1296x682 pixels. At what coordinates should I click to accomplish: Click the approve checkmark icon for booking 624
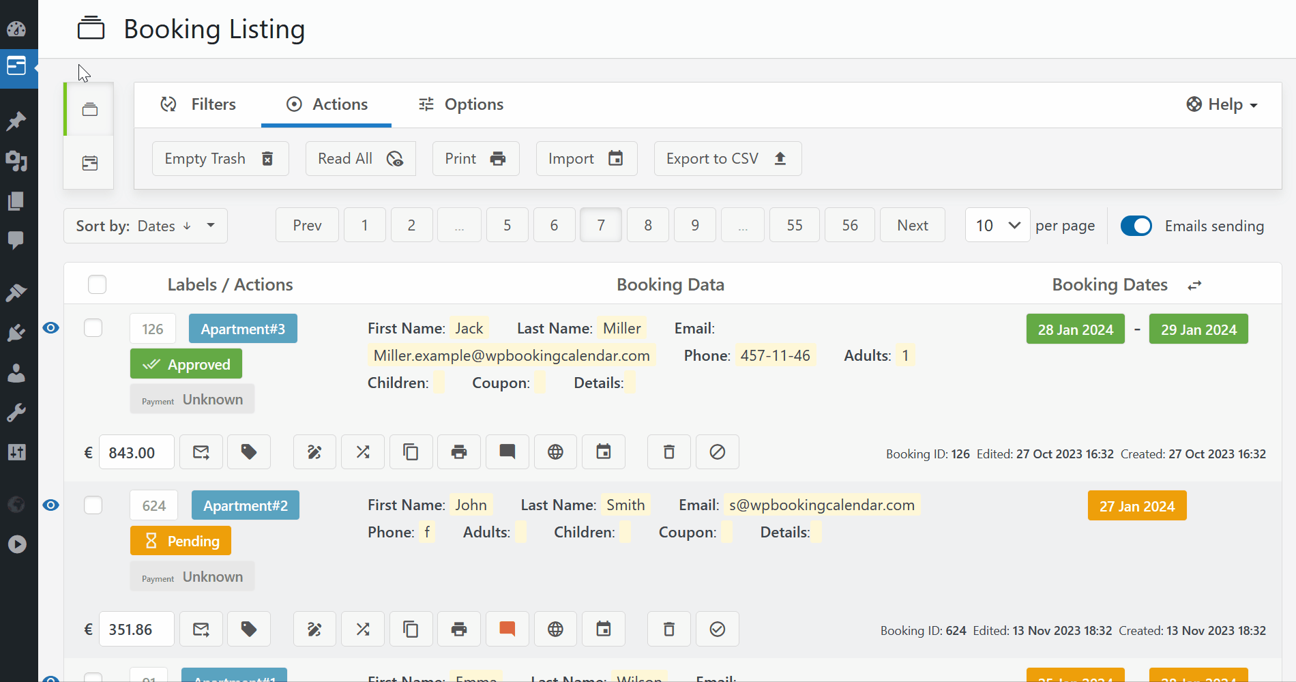[717, 629]
